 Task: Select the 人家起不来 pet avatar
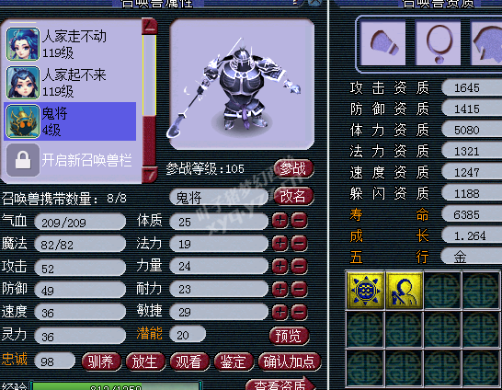click(23, 82)
